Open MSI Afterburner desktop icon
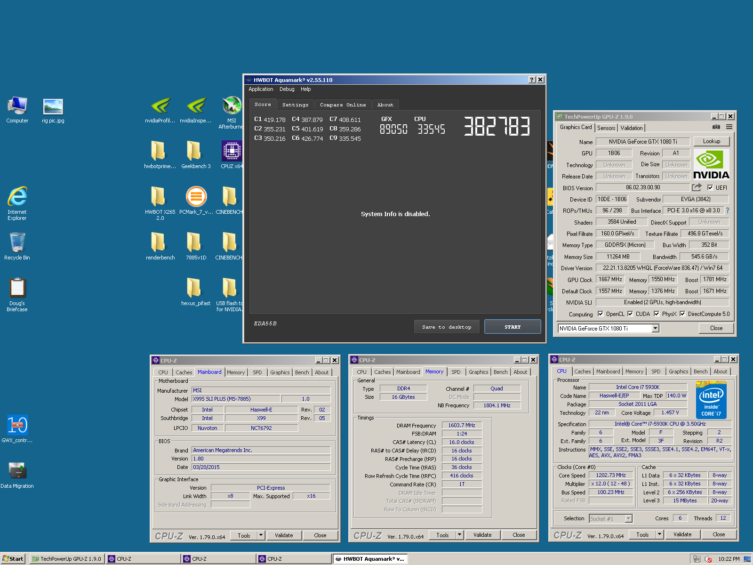The height and width of the screenshot is (565, 753). point(231,112)
